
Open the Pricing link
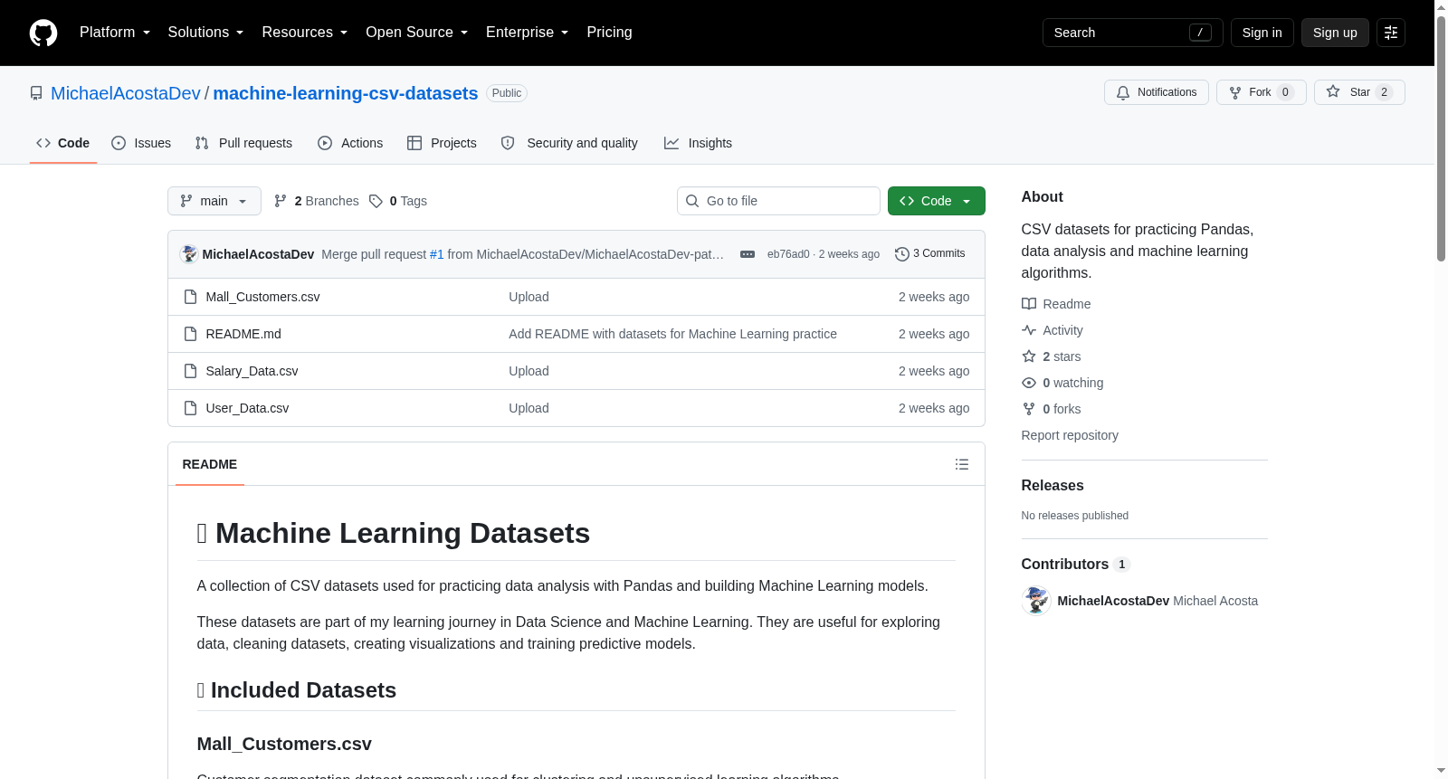click(609, 33)
